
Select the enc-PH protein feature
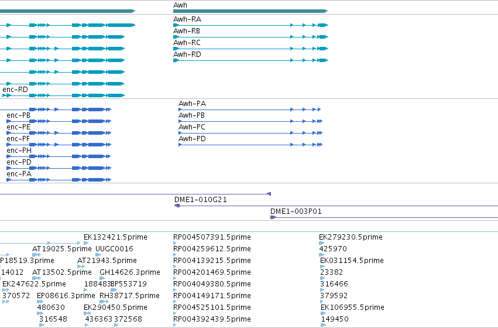pyautogui.click(x=59, y=156)
